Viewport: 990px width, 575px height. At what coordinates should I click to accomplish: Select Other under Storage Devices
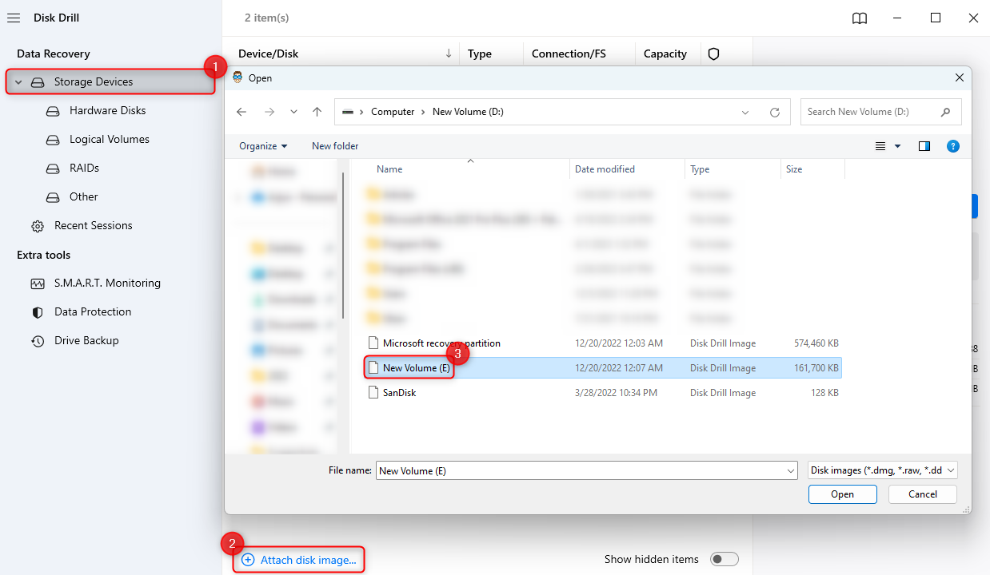pos(83,196)
